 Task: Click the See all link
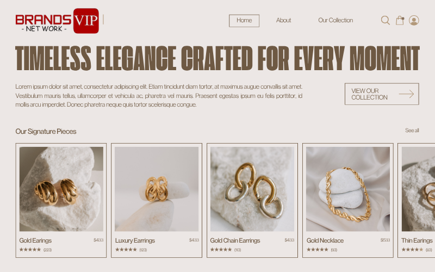[412, 131]
